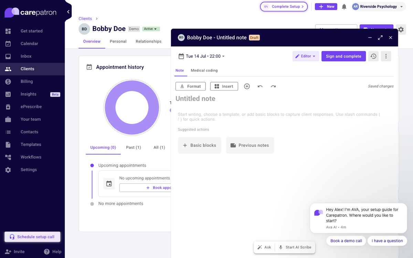Open Templates in the sidebar
The image size is (413, 258).
click(x=32, y=144)
